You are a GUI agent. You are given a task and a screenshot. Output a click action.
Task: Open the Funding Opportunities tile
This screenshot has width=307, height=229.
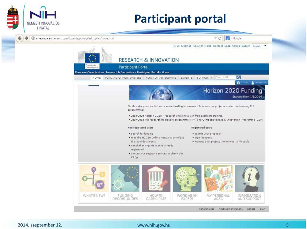pos(125,183)
